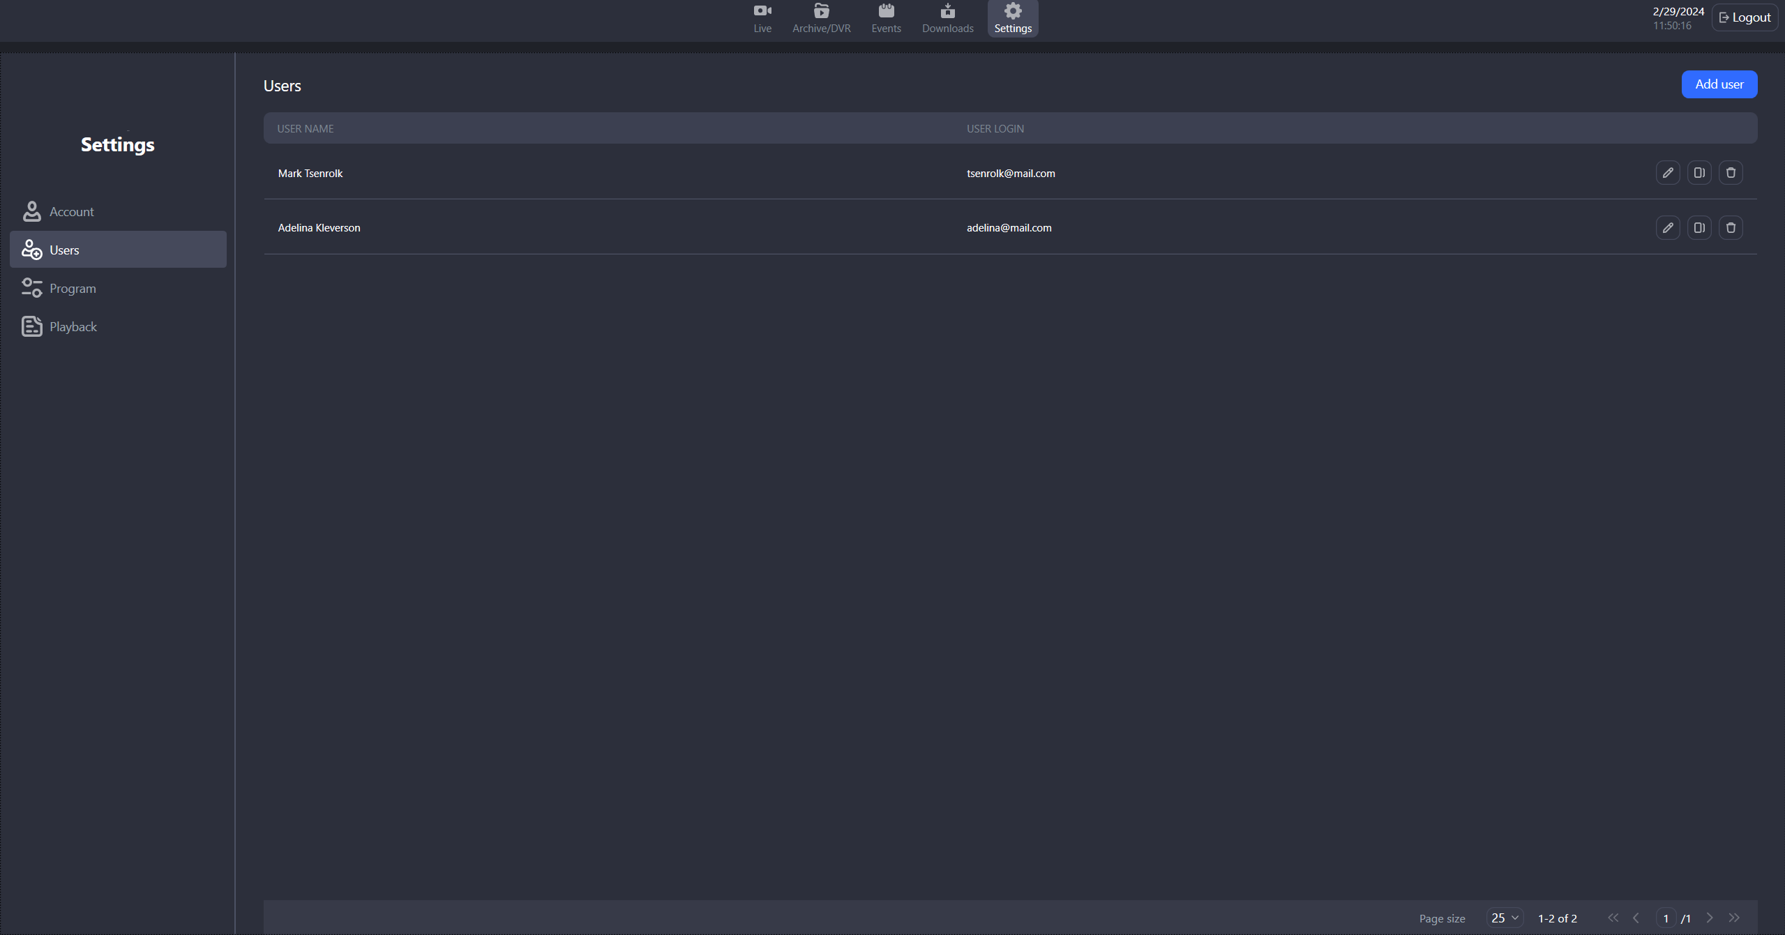The width and height of the screenshot is (1785, 935).
Task: Open the Downloads tab
Action: pyautogui.click(x=947, y=19)
